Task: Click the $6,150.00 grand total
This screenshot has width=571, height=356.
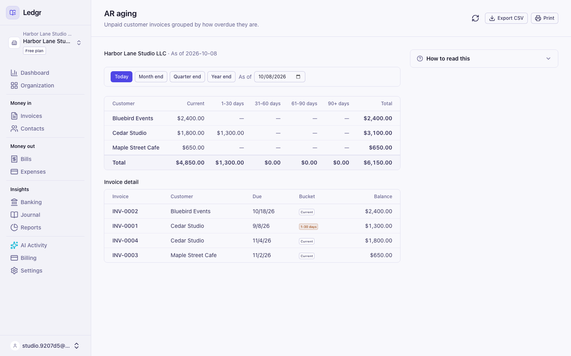Action: [x=378, y=163]
